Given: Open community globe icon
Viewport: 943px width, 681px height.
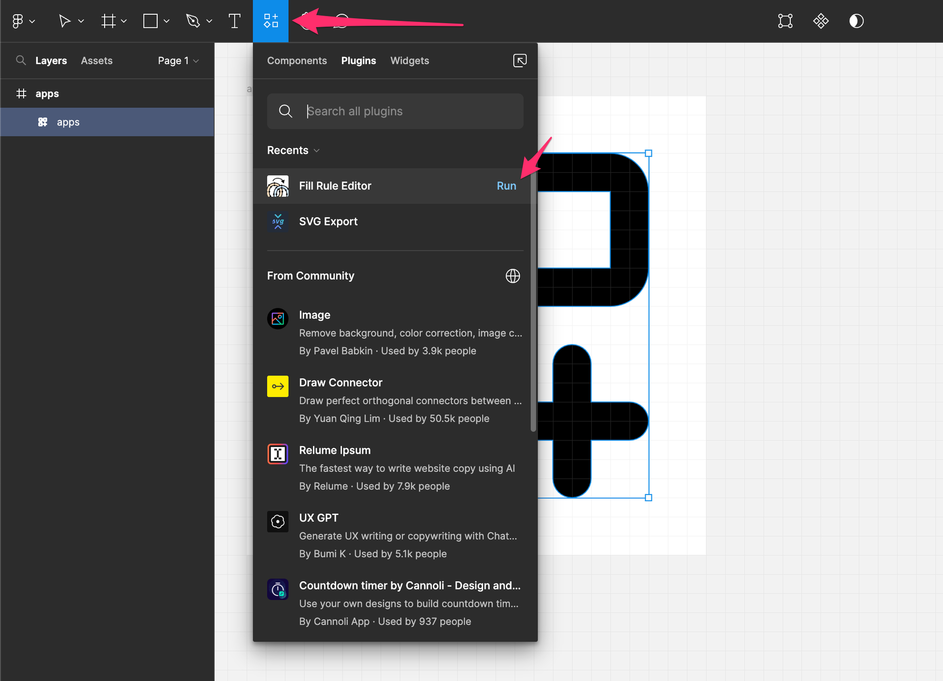Looking at the screenshot, I should (513, 276).
